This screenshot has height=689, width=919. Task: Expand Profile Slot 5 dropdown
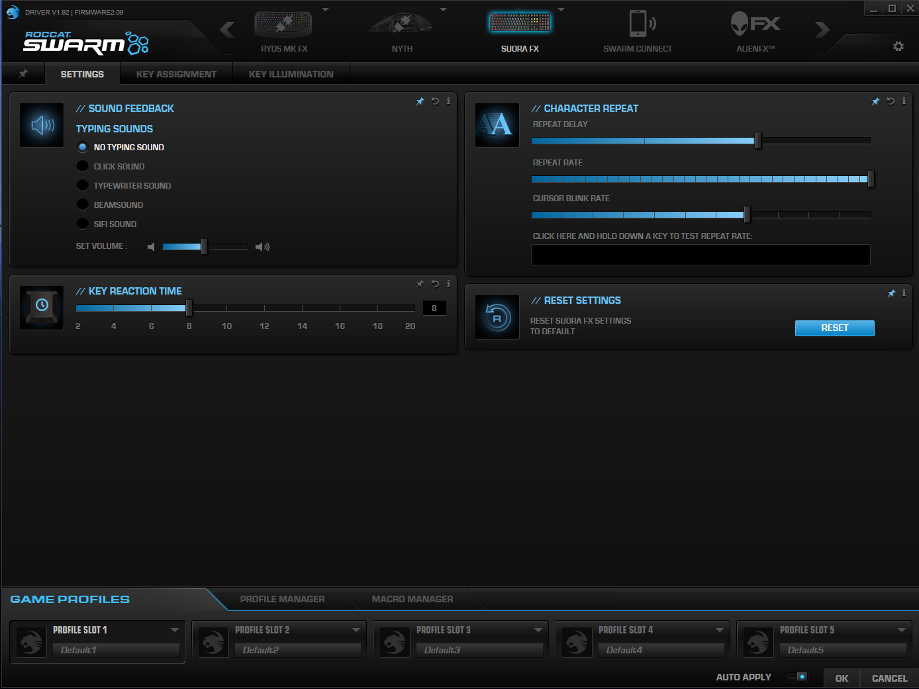tap(902, 630)
